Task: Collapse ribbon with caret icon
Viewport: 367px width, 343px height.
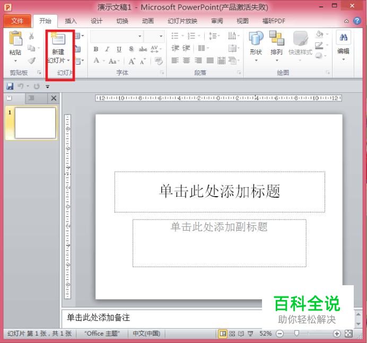Action: pyautogui.click(x=346, y=21)
